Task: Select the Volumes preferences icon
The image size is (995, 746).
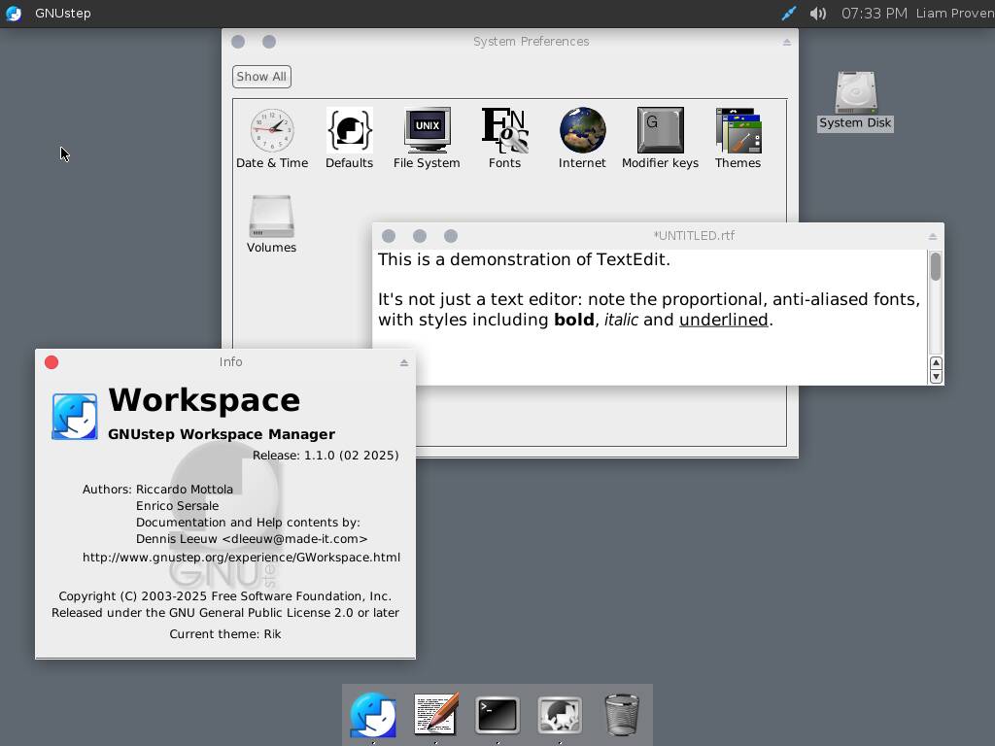Action: click(x=271, y=216)
